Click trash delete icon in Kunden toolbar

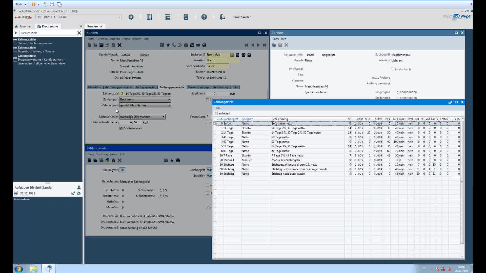pos(113,45)
